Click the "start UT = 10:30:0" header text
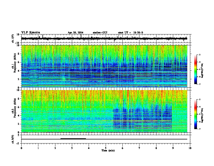Image resolution: width=214 pixels, height=166 pixels. click(131, 33)
